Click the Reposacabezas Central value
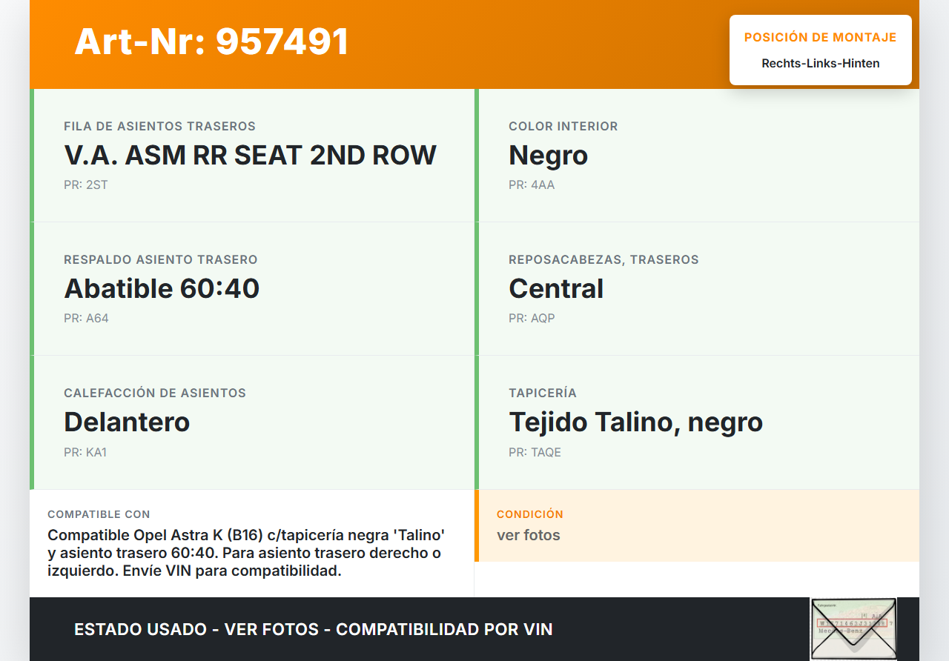The image size is (949, 661). coord(556,289)
